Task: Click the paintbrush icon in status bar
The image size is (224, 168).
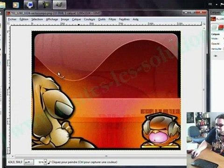Action: [x=49, y=162]
